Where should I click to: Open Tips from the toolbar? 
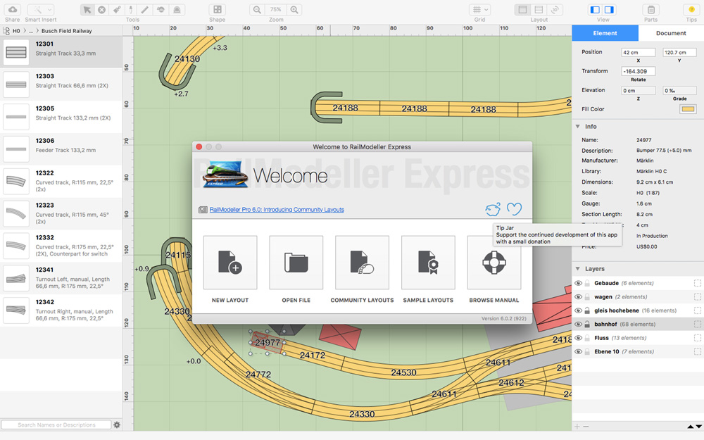[x=690, y=10]
